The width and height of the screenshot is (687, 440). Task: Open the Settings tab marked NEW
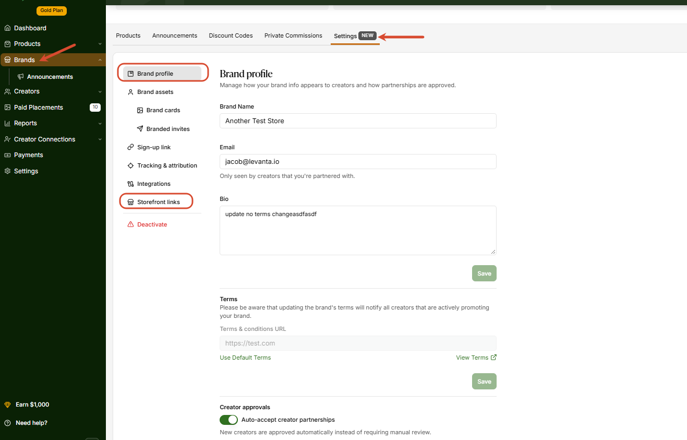click(x=355, y=36)
